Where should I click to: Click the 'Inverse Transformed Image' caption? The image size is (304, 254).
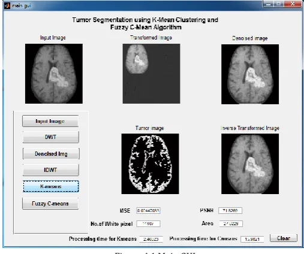tap(250, 128)
